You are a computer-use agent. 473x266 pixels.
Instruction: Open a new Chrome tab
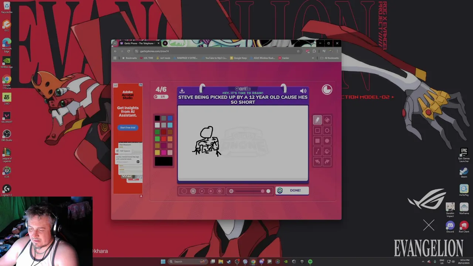(165, 43)
